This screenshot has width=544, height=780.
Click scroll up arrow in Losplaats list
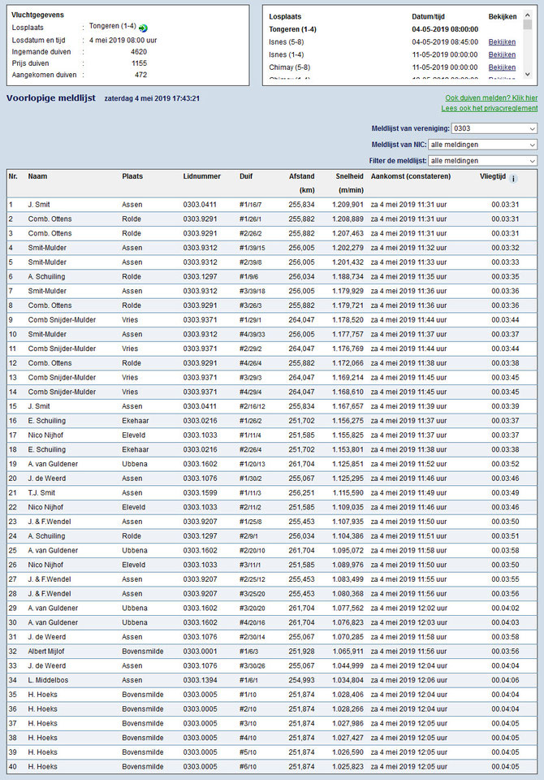(528, 15)
